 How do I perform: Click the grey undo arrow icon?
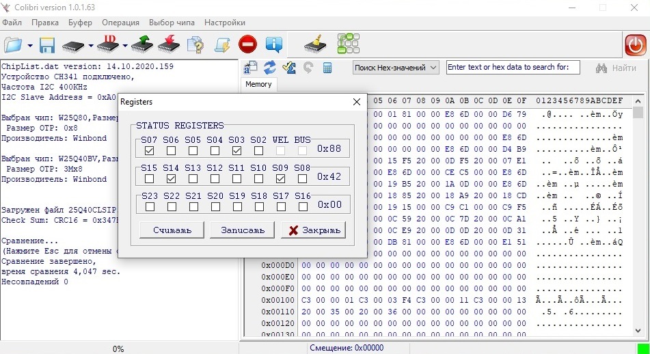(308, 67)
